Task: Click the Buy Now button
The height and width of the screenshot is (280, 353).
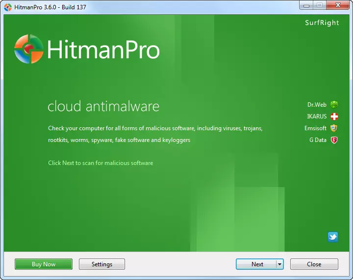Action: click(44, 264)
